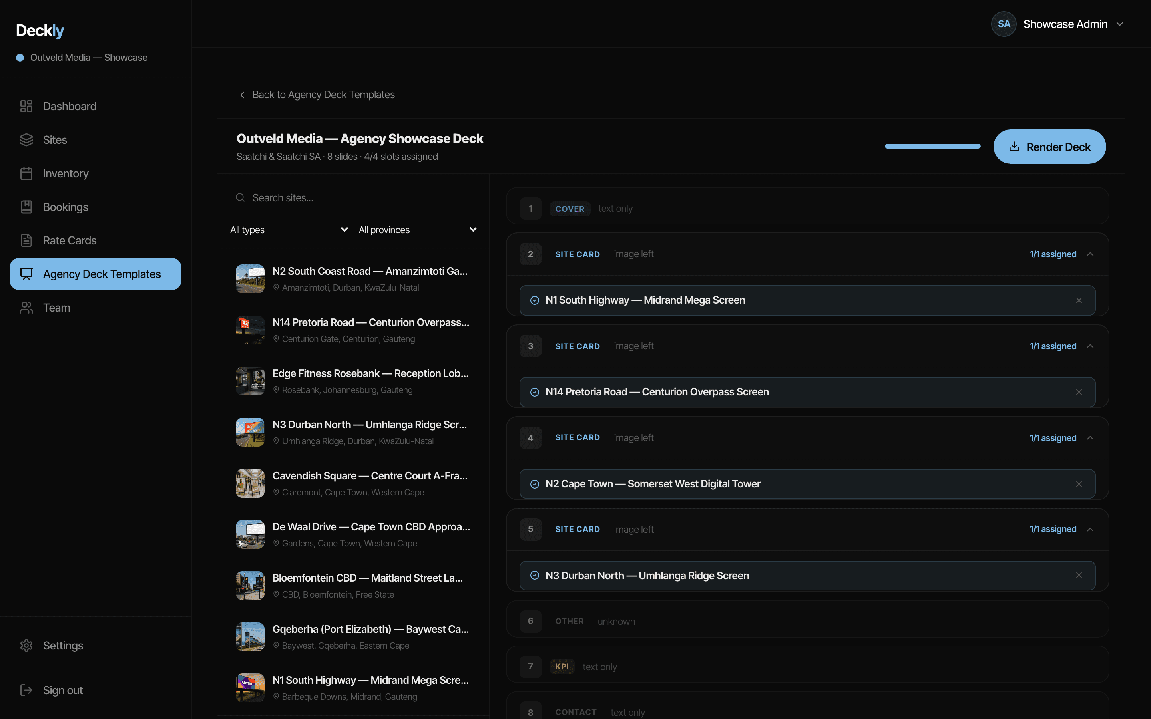Click the blue dot beside Outveld Media — Showcase
The image size is (1151, 719).
20,58
